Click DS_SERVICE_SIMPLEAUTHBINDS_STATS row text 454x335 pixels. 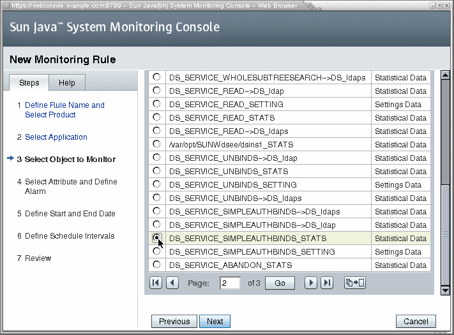248,239
